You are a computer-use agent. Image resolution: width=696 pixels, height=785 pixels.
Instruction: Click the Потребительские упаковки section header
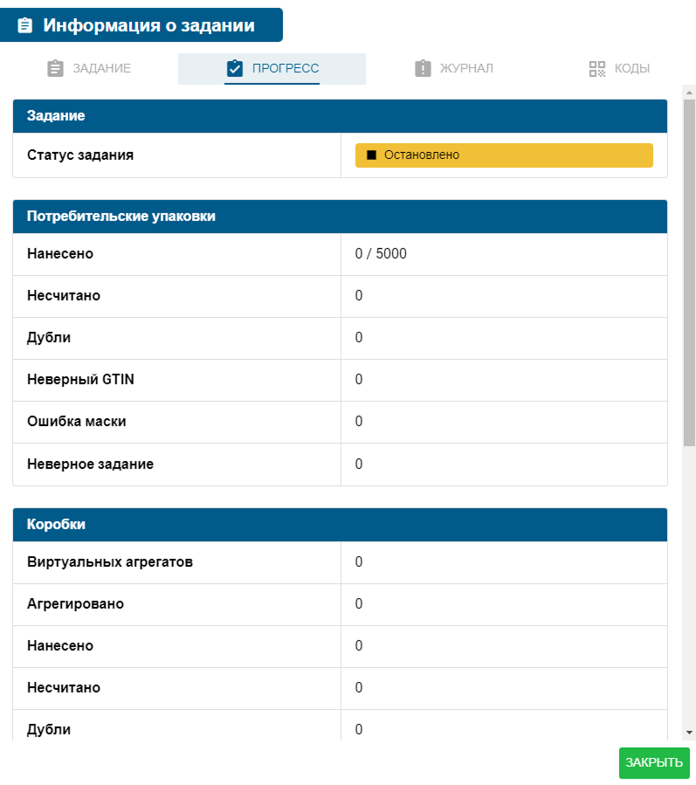(x=340, y=216)
